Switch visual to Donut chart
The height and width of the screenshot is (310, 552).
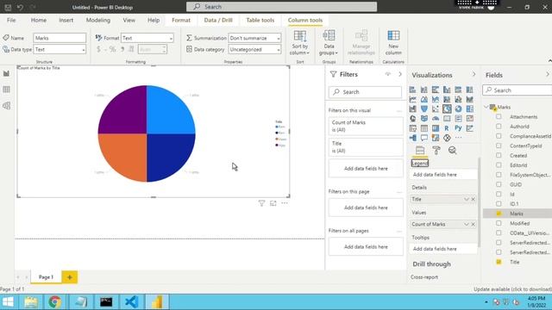pyautogui.click(x=458, y=109)
